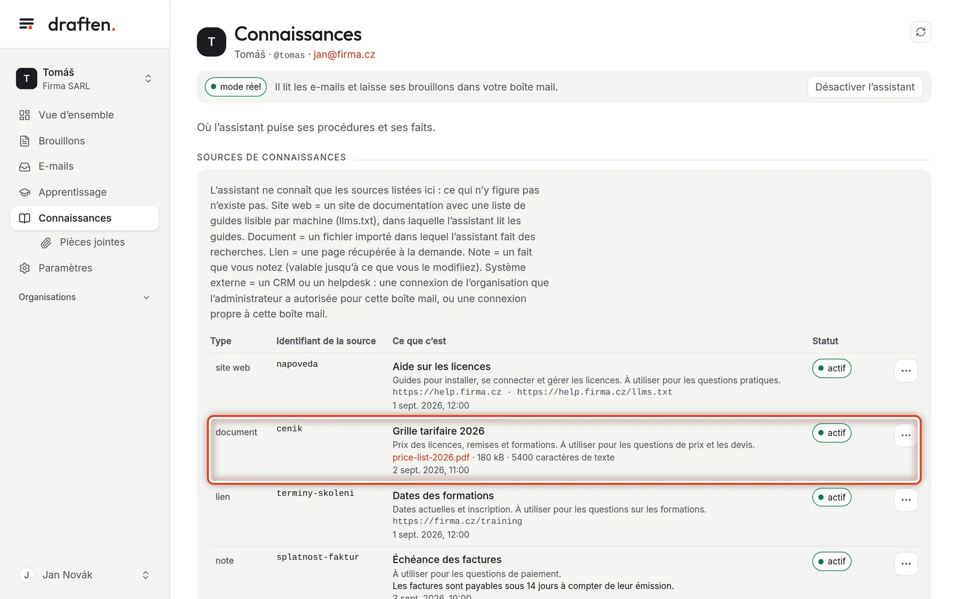Image resolution: width=958 pixels, height=599 pixels.
Task: Click the Désactiver l'assistant button
Action: [864, 87]
